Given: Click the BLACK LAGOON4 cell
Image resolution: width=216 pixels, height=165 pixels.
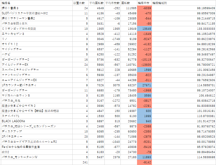Looking at the screenshot, I should (37, 121).
